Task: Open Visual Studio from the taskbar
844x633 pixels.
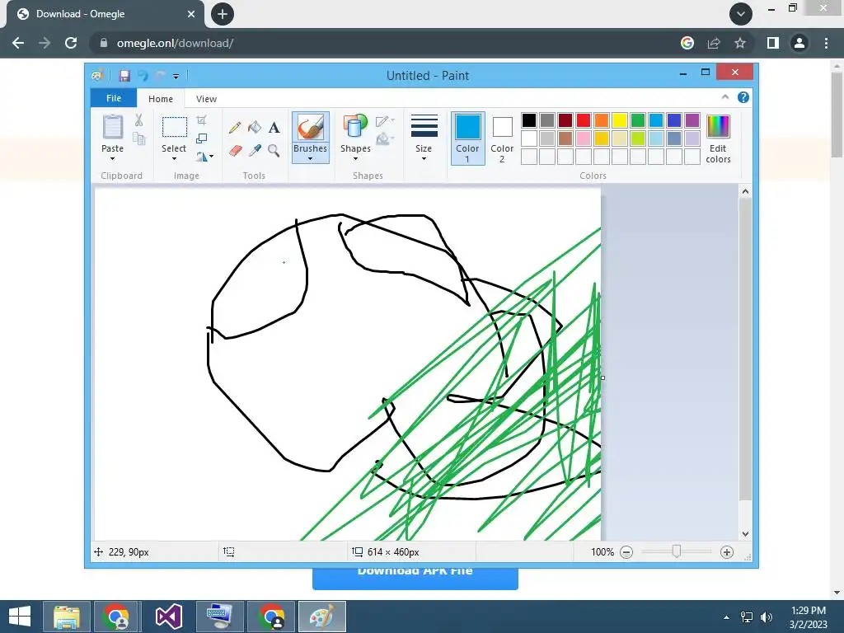Action: point(168,617)
